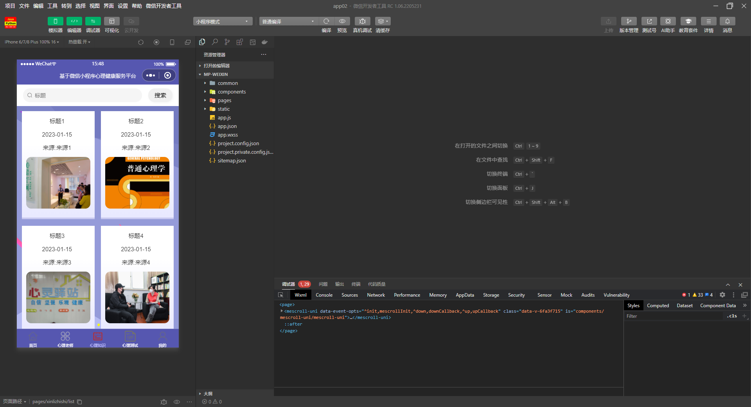This screenshot has height=407, width=751.
Task: Open the AI助手 assistant icon
Action: click(x=668, y=21)
